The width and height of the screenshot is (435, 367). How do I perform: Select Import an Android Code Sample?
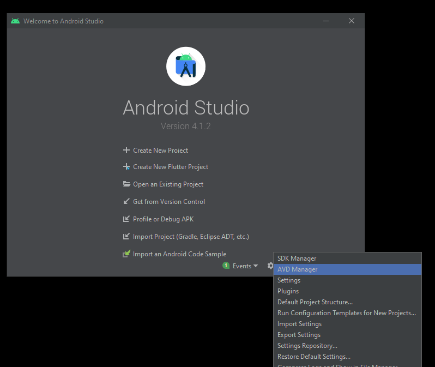(x=179, y=254)
